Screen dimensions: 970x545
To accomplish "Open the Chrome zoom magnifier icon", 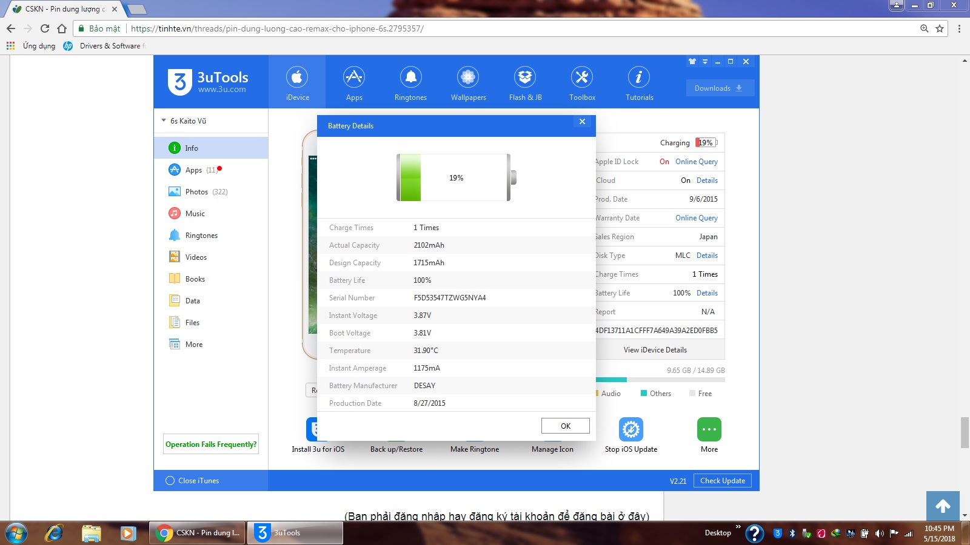I will click(x=924, y=28).
